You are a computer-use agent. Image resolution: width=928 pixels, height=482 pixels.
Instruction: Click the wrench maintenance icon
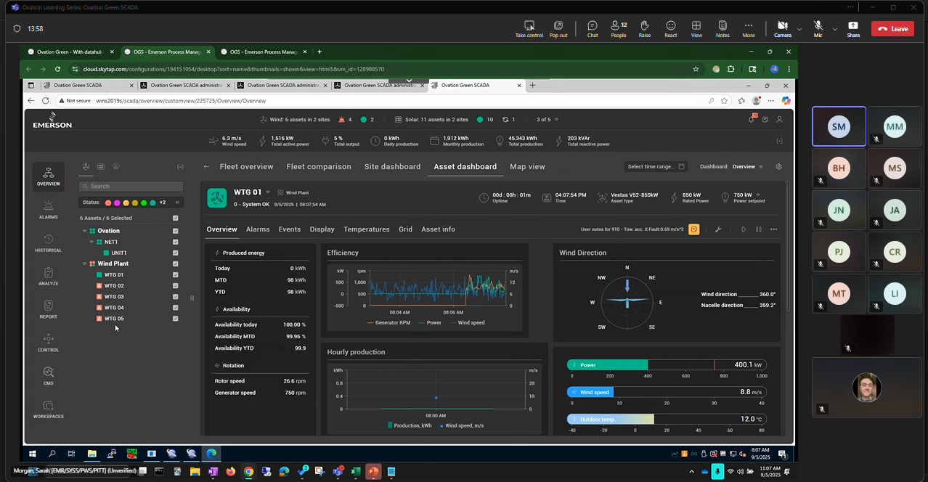pos(718,229)
